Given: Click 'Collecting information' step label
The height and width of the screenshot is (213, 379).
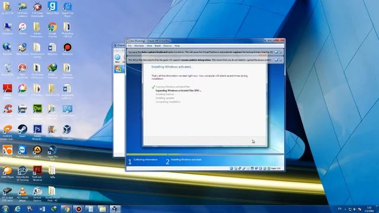Looking at the screenshot, I should click(146, 160).
